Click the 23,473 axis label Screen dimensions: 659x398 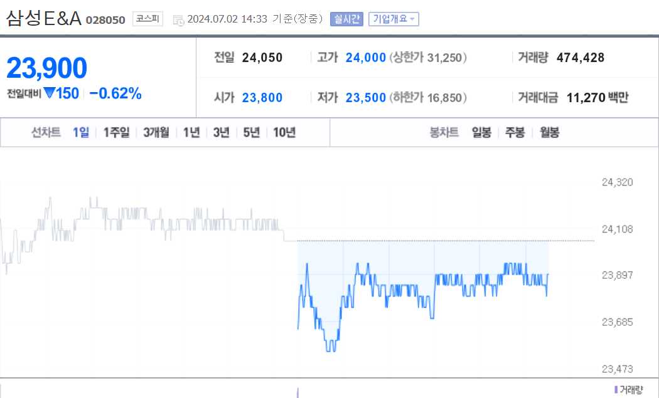618,369
